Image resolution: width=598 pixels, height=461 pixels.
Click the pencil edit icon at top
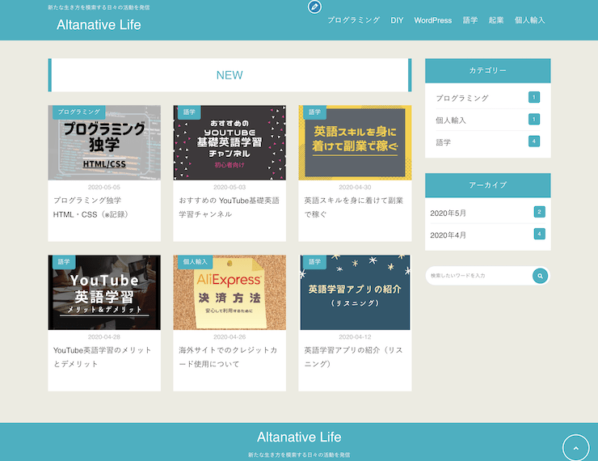[x=314, y=7]
